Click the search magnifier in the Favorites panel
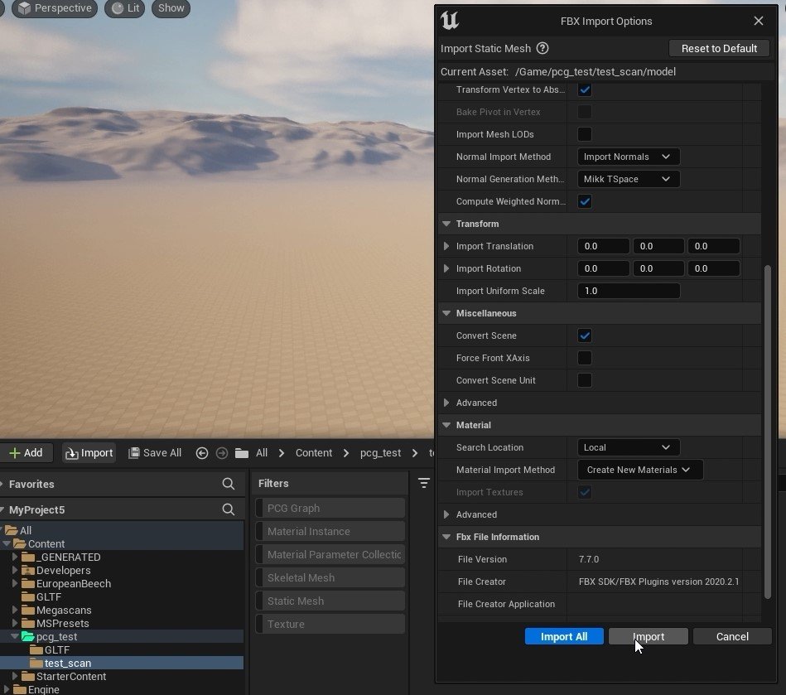Image resolution: width=786 pixels, height=695 pixels. 229,484
